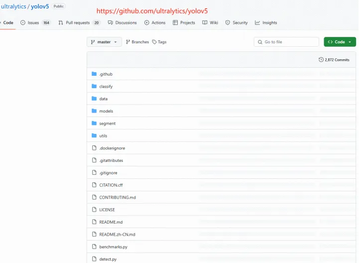
Task: Click the tag icon beside Tags
Action: pyautogui.click(x=154, y=42)
